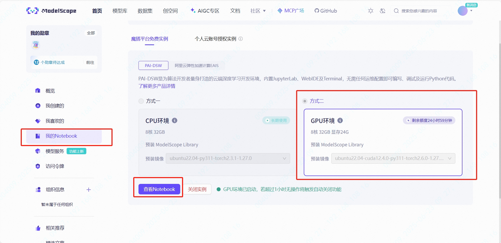Viewport: 501px width, 243px height.
Task: Click the language translation icon
Action: click(382, 11)
